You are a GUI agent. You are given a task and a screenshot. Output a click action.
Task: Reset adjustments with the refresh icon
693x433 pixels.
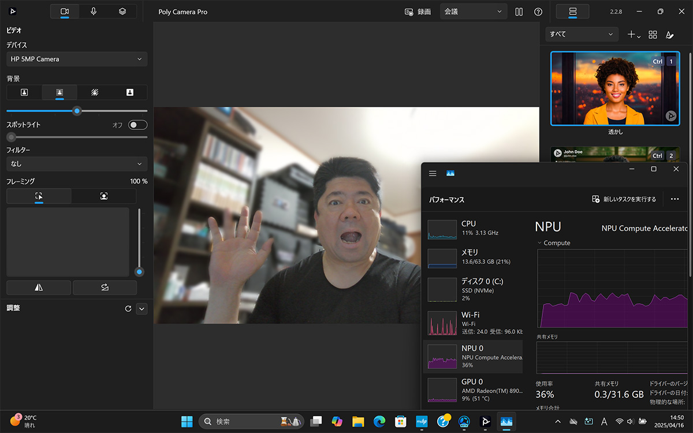128,309
